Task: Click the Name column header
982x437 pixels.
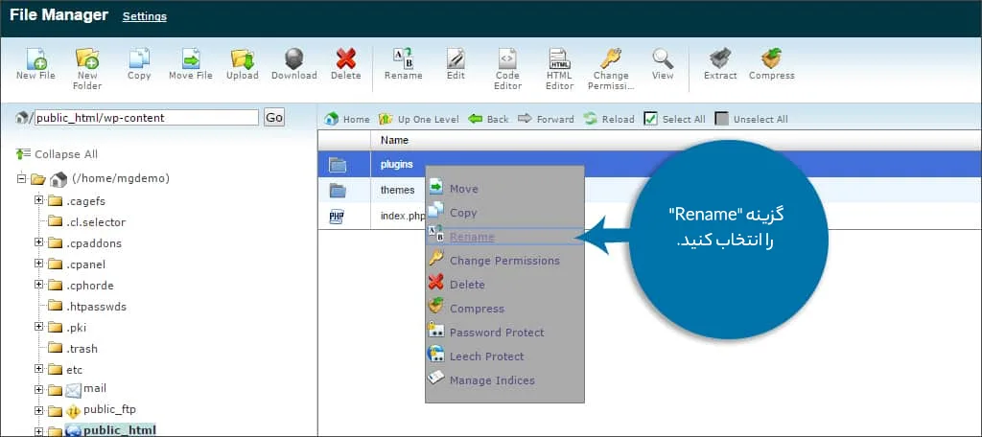Action: [x=394, y=140]
